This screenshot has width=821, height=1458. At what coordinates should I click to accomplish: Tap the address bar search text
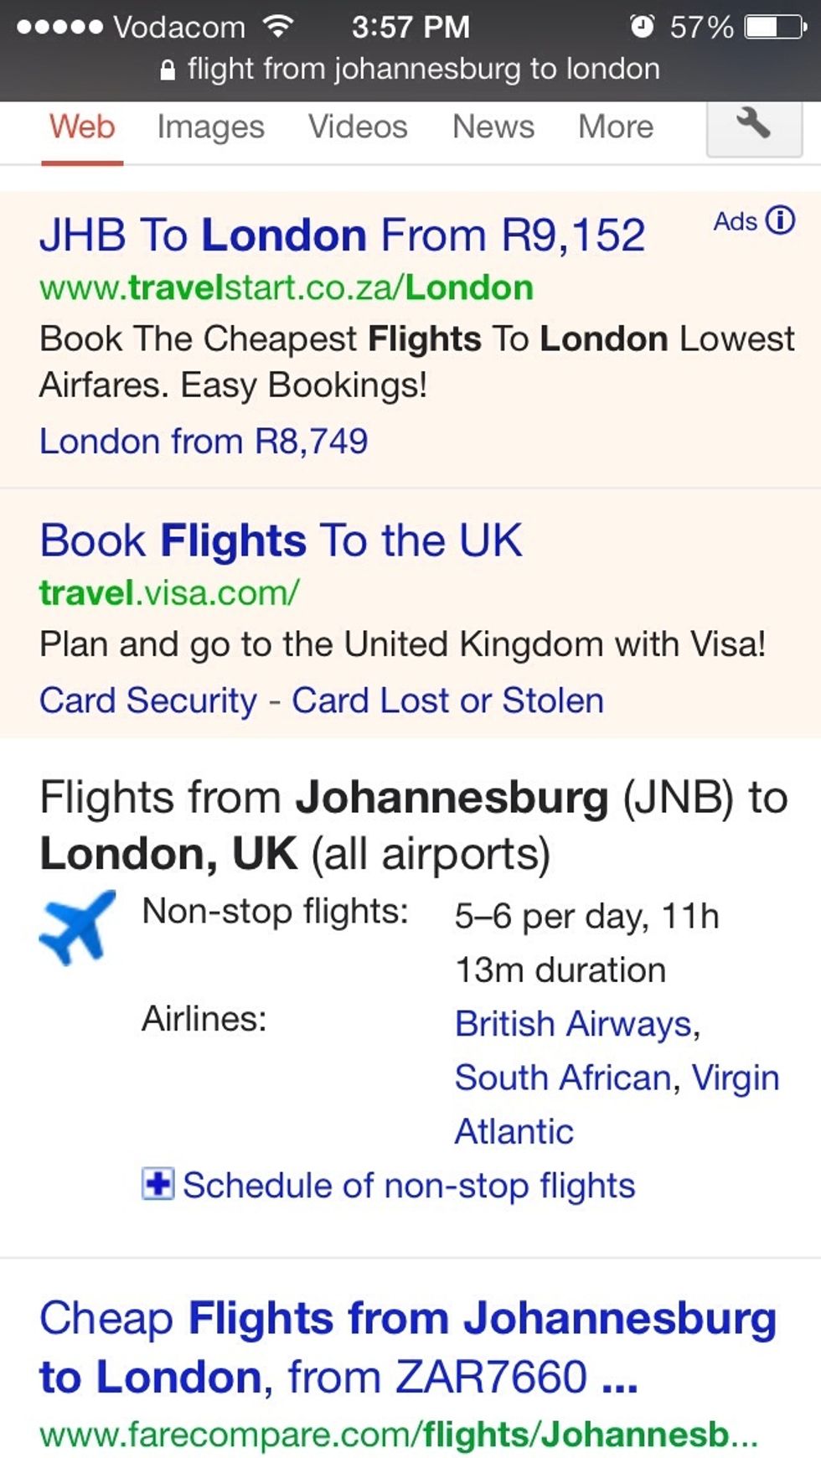click(423, 69)
